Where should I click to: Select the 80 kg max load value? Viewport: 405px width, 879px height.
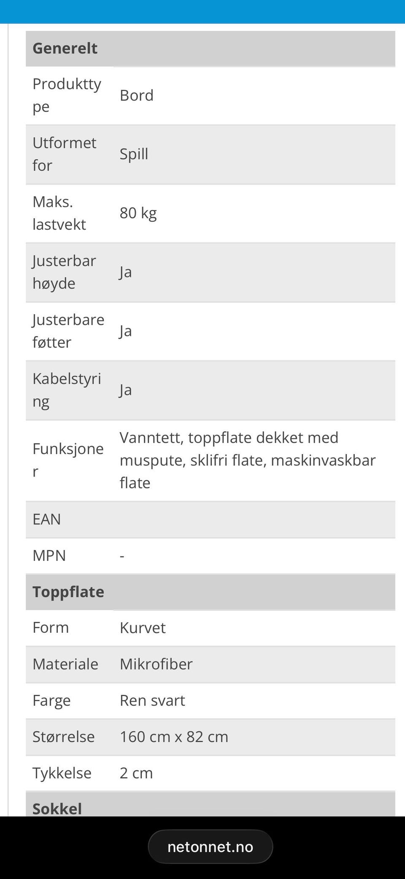(x=138, y=213)
